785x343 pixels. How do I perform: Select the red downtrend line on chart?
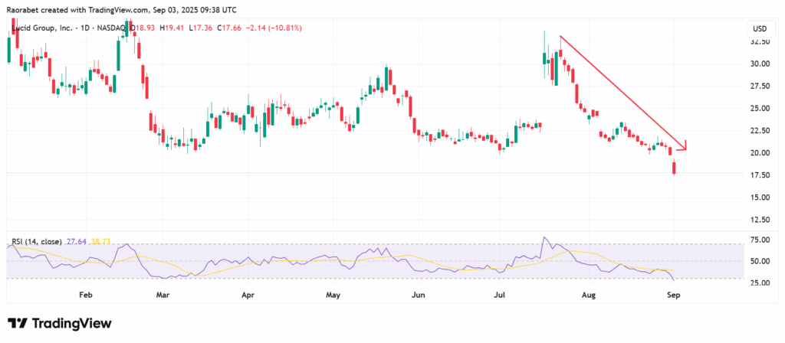tap(621, 90)
